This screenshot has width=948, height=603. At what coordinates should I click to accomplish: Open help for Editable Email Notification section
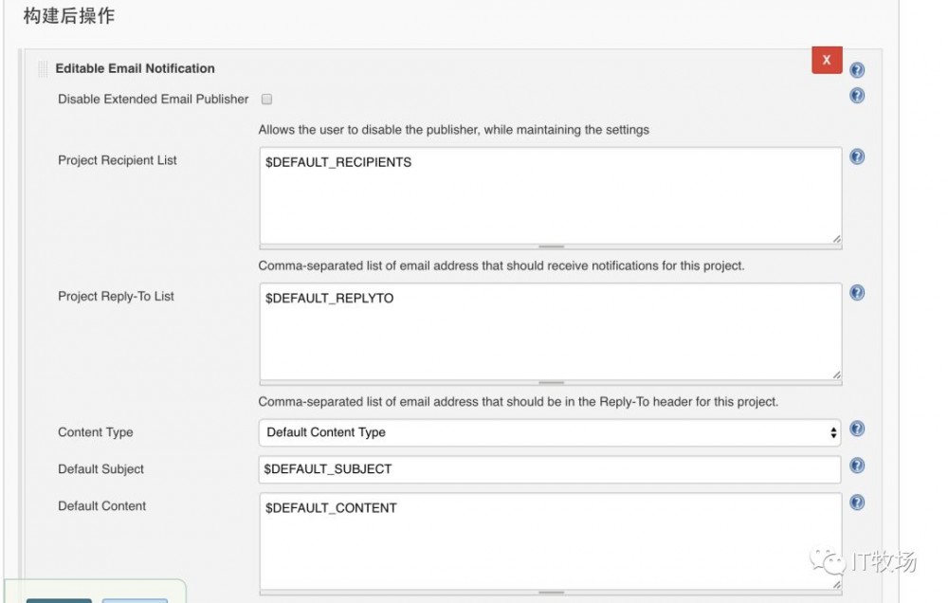(x=857, y=70)
